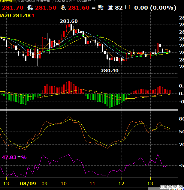The image size is (184, 190).
Task: Click the green tick marker under price chart
Action: (136, 76)
